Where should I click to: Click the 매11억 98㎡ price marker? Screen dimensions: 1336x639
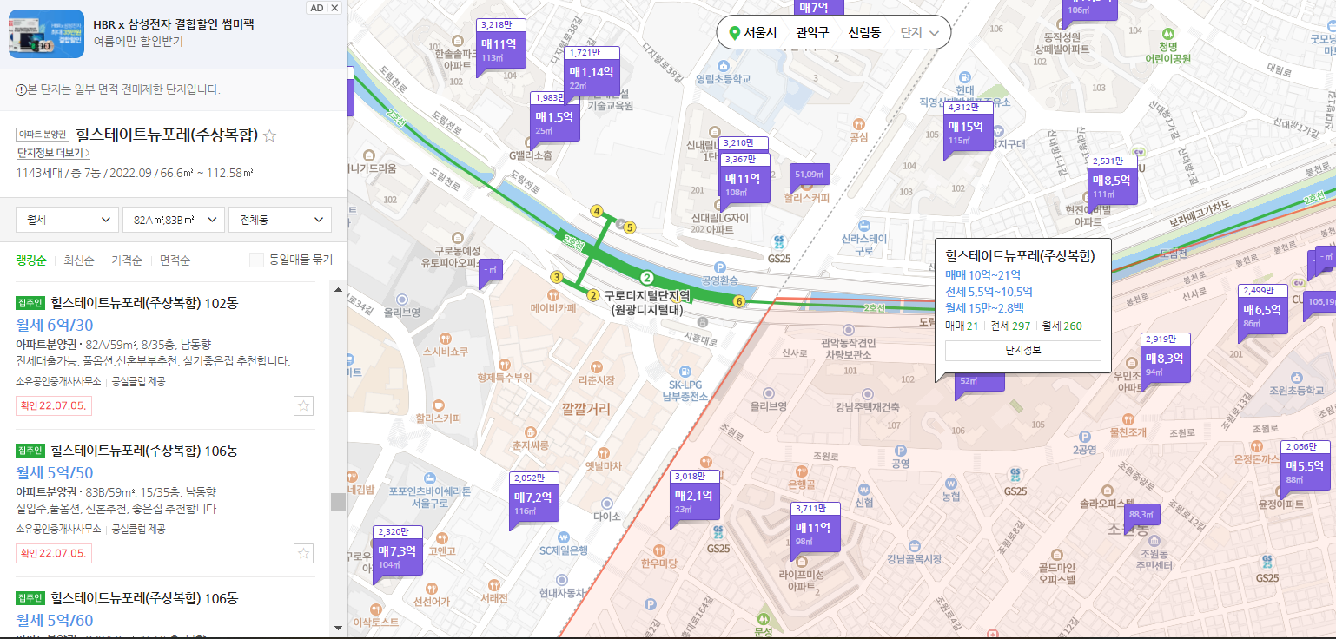click(816, 528)
